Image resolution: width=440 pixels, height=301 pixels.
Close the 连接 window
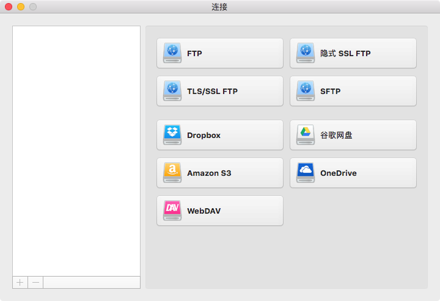(x=9, y=7)
